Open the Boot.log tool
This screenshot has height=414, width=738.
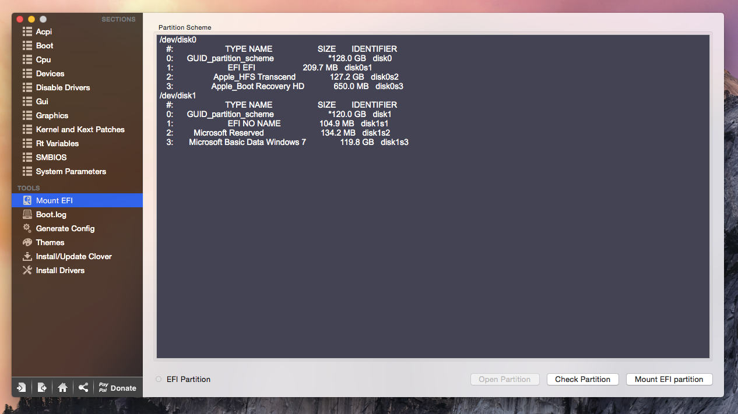tap(77, 214)
